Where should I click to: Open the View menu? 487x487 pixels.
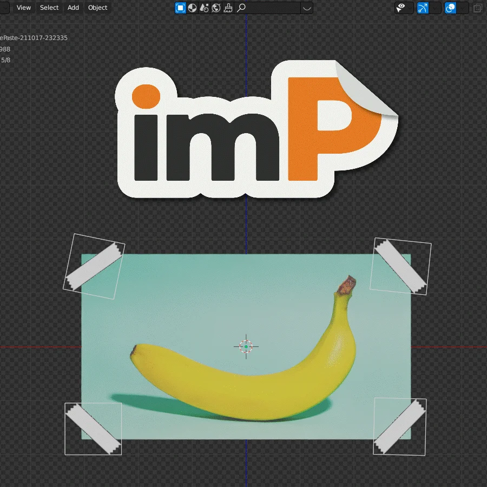pos(24,8)
